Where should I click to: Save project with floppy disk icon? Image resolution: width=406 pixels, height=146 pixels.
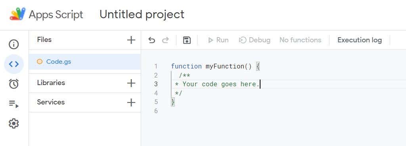pos(187,40)
